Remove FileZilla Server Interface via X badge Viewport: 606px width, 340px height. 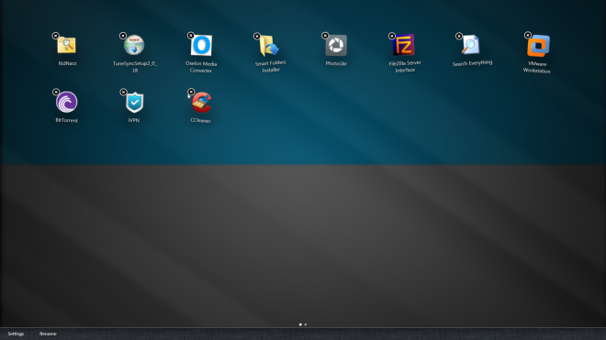[392, 36]
